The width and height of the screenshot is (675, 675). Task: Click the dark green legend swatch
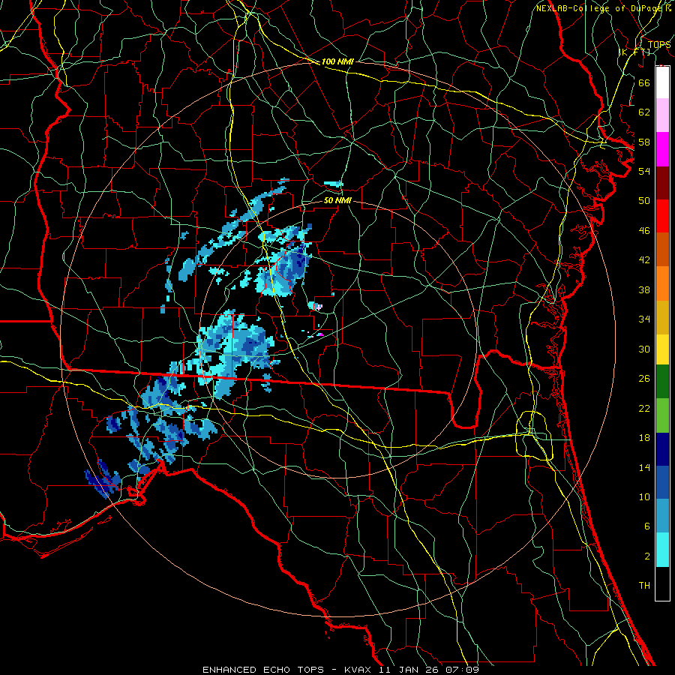click(662, 382)
